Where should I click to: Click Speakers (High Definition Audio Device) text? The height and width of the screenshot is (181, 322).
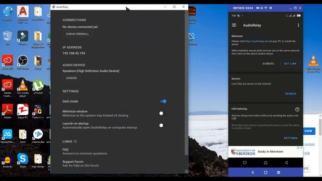pyautogui.click(x=91, y=71)
